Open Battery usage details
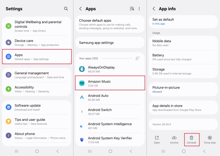 (183, 57)
